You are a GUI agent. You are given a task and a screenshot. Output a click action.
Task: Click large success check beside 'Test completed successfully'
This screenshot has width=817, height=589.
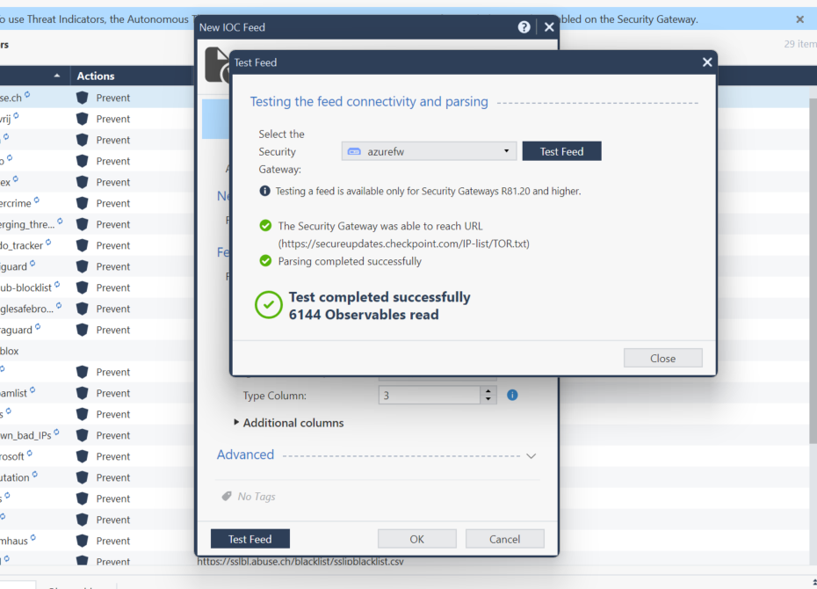pos(268,305)
